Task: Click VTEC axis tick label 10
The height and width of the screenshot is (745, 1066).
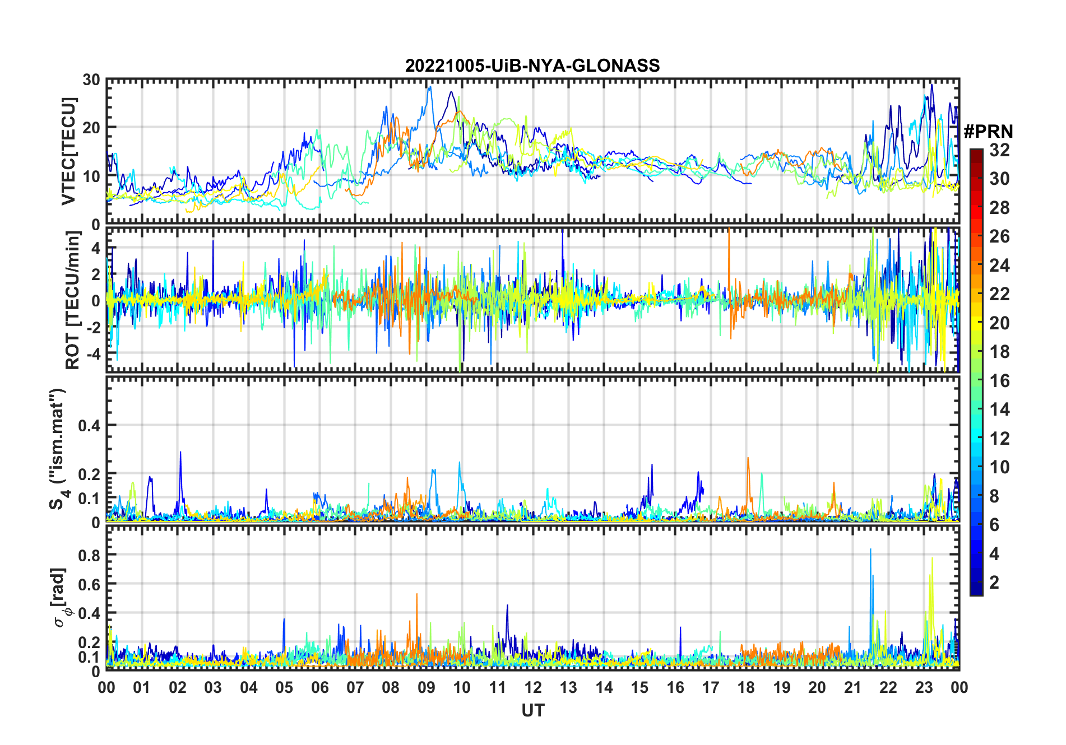Action: (x=91, y=176)
